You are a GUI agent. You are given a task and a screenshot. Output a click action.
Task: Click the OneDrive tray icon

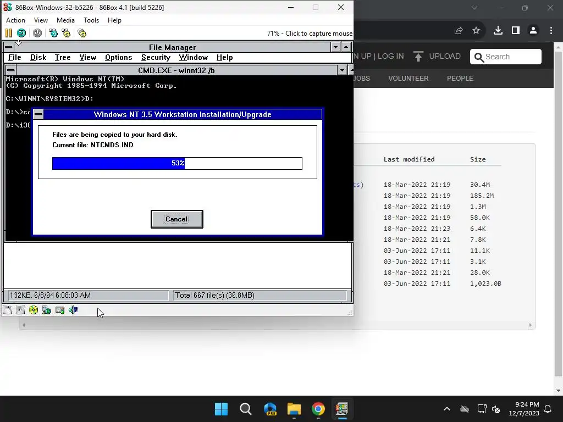pyautogui.click(x=465, y=409)
